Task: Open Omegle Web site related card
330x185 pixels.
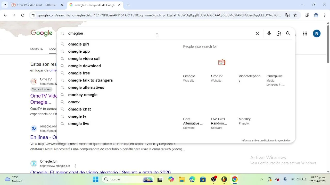Action: tap(194, 68)
